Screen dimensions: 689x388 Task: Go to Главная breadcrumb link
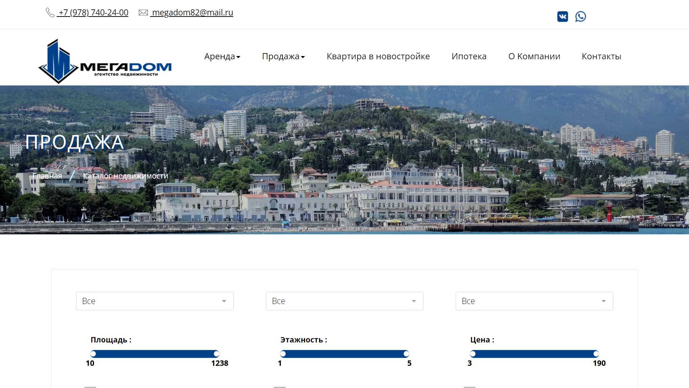(47, 176)
